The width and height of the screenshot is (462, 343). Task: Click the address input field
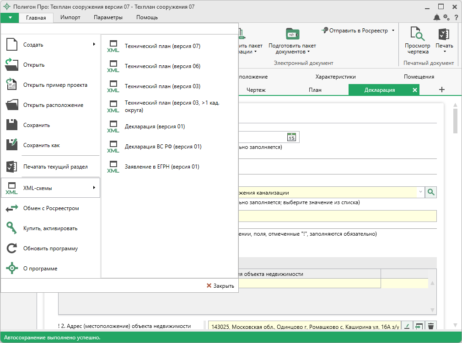click(x=304, y=326)
